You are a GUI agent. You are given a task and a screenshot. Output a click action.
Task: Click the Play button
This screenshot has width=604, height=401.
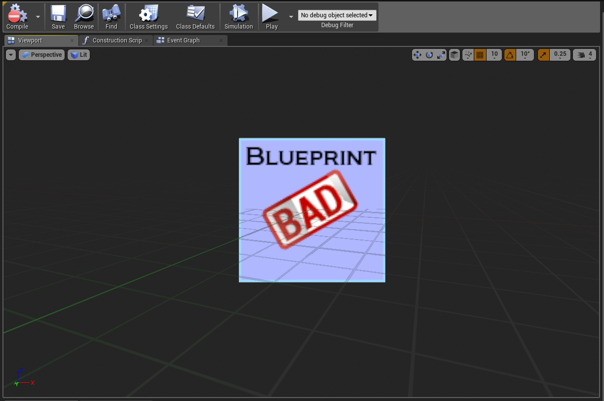click(271, 17)
